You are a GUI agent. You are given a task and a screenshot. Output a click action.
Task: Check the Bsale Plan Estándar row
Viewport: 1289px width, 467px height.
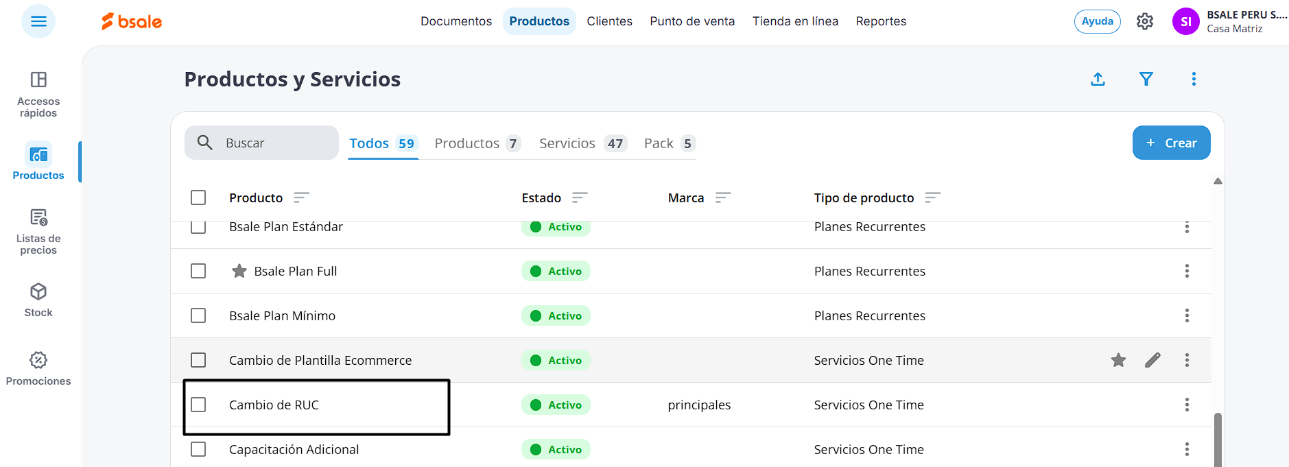(x=198, y=227)
